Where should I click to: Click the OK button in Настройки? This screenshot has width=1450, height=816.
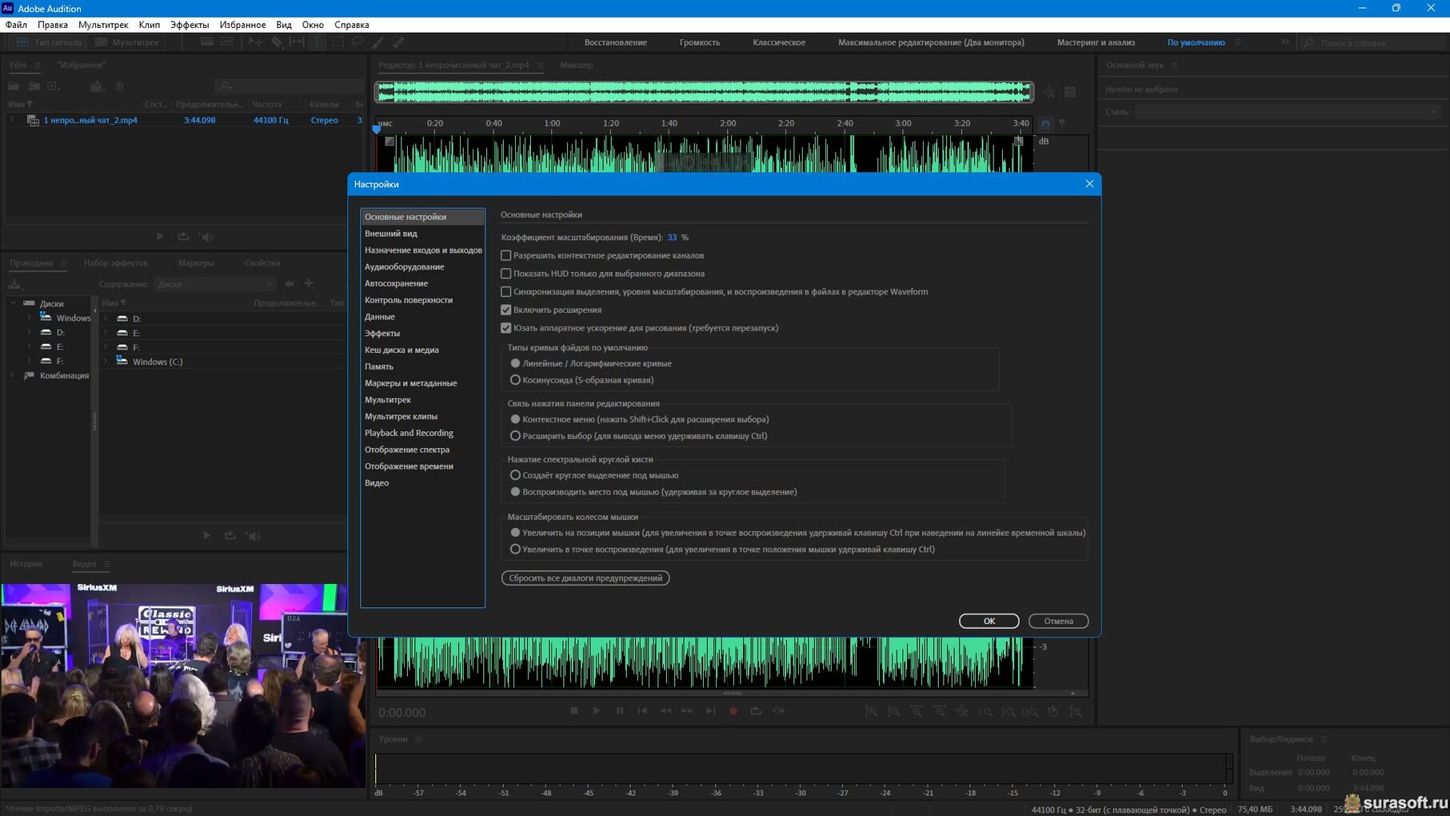989,621
